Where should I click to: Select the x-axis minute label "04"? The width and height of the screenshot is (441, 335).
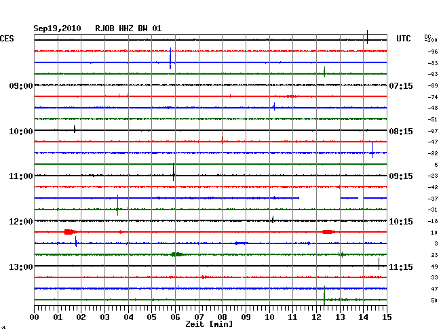(x=128, y=317)
